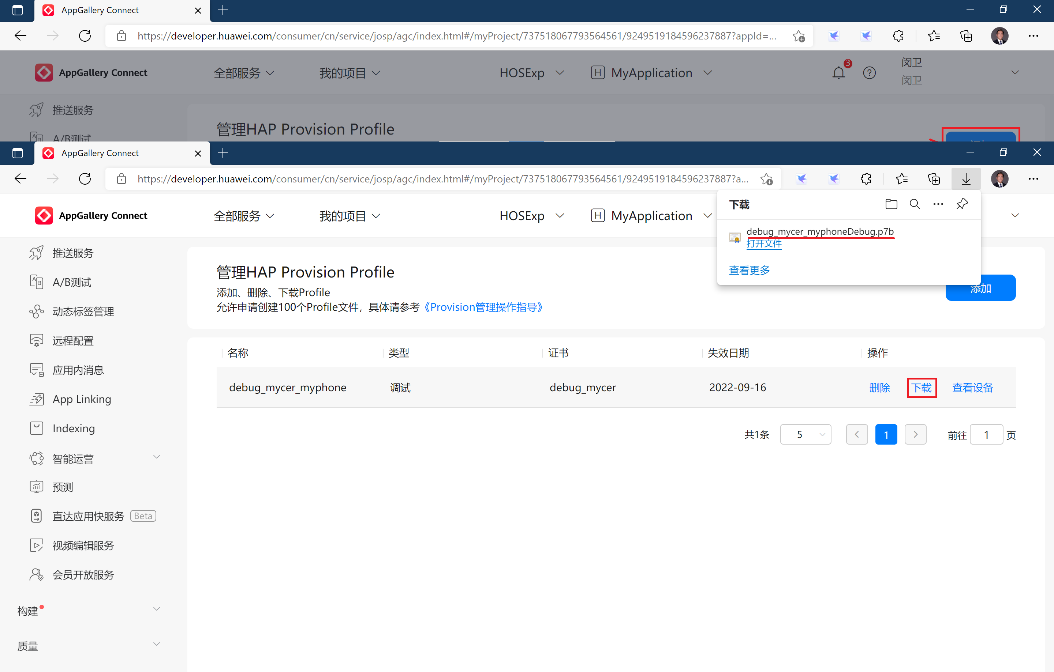Screen dimensions: 1054x672
Task: Click 查看更多 in downloads popup
Action: click(750, 270)
